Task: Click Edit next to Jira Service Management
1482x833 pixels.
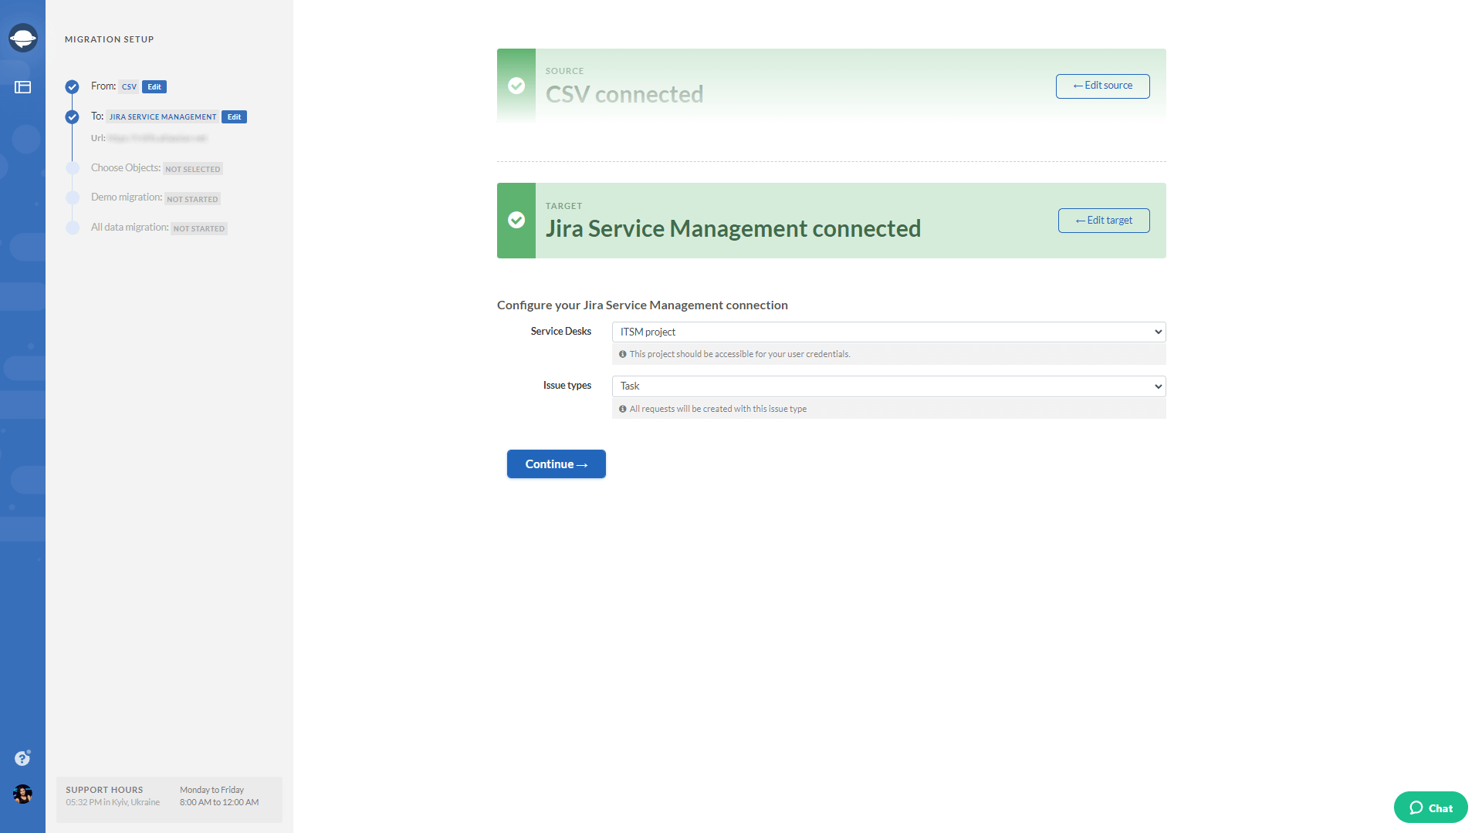Action: [x=234, y=117]
